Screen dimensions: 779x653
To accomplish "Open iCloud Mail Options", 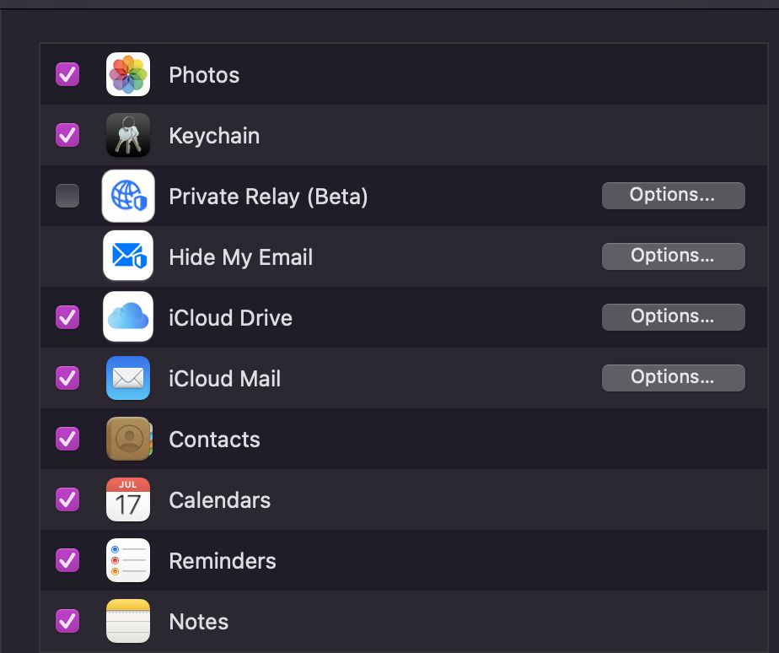I will click(x=673, y=377).
